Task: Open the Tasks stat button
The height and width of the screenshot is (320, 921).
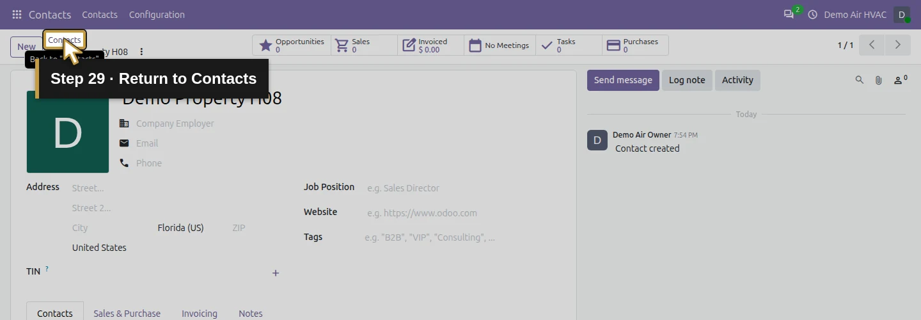Action: pos(569,45)
